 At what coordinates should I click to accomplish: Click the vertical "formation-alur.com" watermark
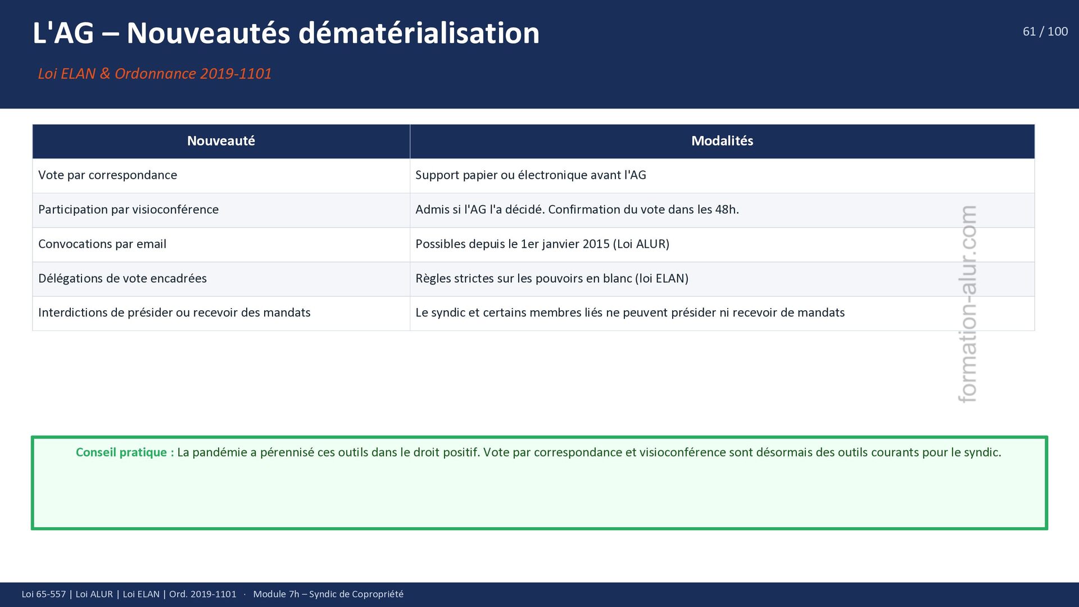968,304
